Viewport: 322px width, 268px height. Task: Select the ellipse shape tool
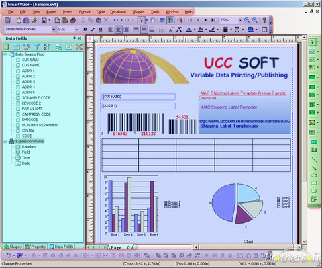[314, 175]
